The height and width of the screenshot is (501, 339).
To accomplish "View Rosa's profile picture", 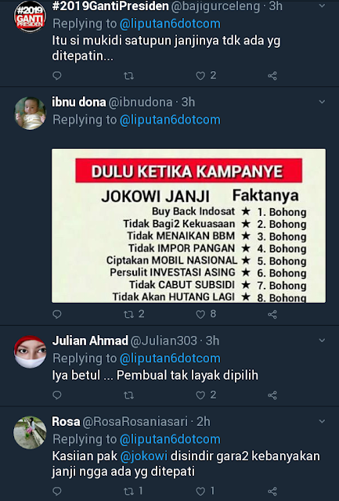I will [30, 432].
